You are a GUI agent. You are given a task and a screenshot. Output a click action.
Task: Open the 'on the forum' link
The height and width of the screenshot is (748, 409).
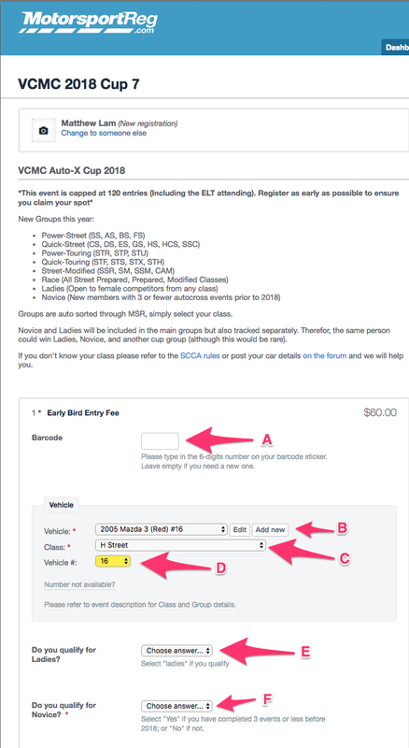pyautogui.click(x=325, y=356)
